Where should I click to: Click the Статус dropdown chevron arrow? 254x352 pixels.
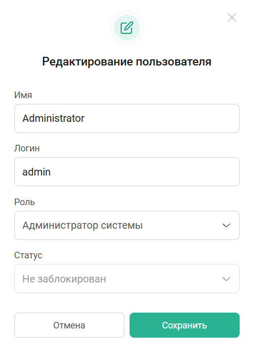pos(226,279)
